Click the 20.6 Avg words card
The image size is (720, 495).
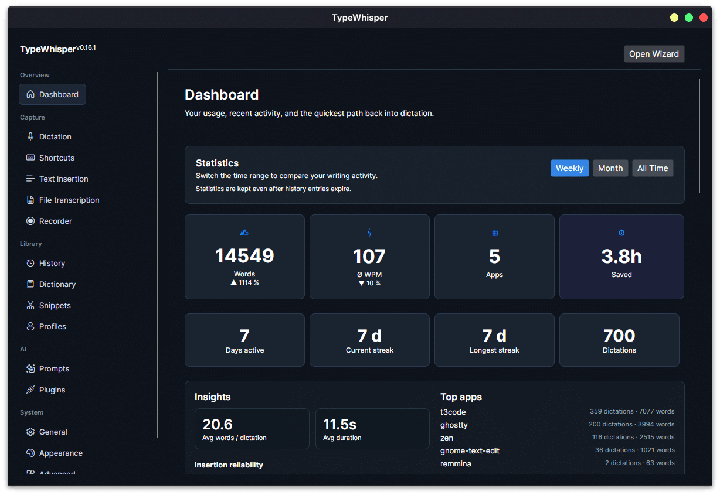pyautogui.click(x=252, y=429)
